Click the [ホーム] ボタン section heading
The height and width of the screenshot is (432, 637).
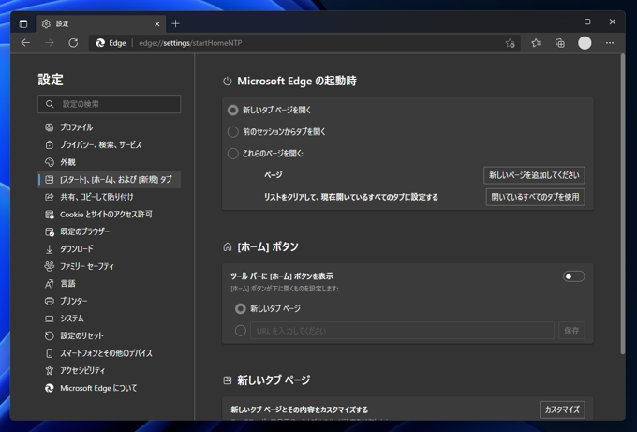(268, 246)
